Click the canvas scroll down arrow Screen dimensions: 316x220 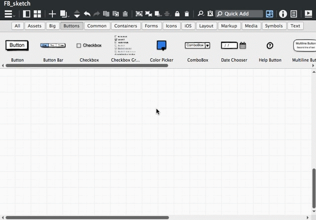point(314,211)
